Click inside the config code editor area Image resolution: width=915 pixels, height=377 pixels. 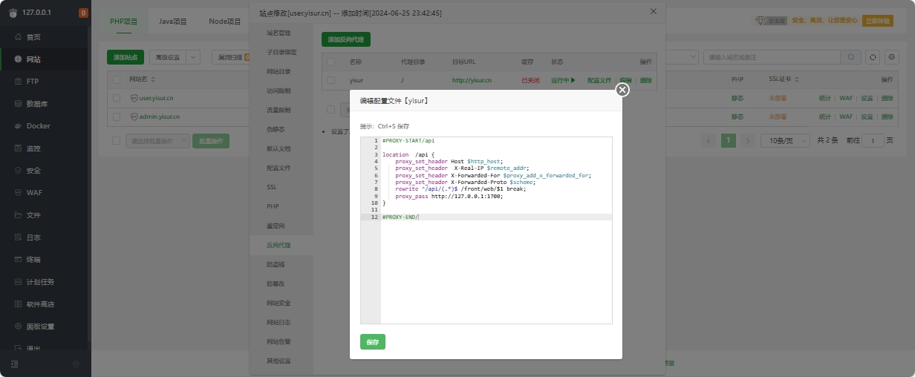click(496, 267)
